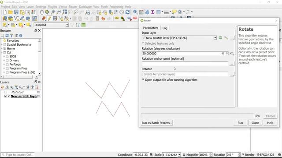Expand the Spatial Bookmarks node
The width and height of the screenshot is (282, 158).
point(2,44)
